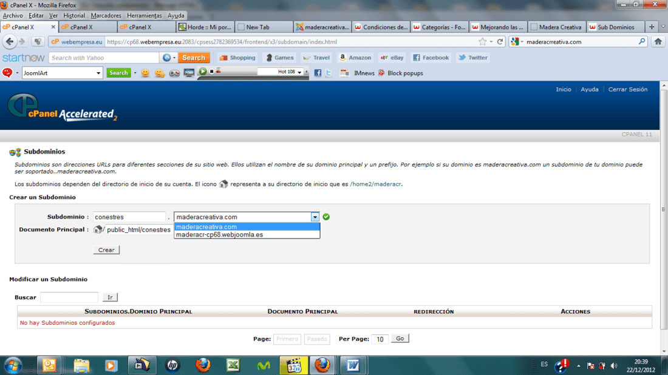Click the TV monitor toolbar icon

coord(189,73)
